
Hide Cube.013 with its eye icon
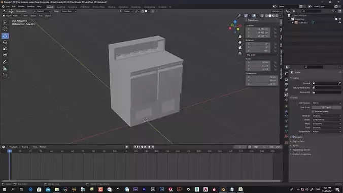pyautogui.click(x=340, y=22)
